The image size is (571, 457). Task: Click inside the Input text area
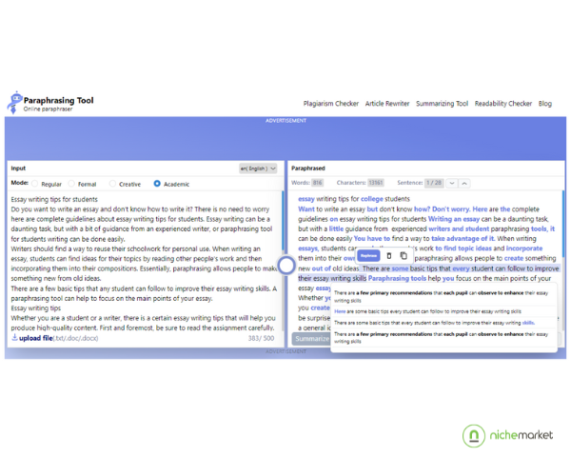pyautogui.click(x=144, y=263)
